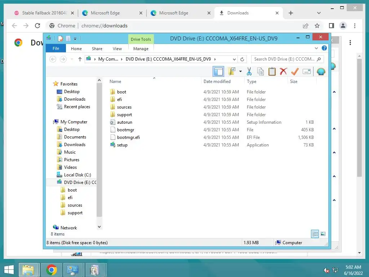The width and height of the screenshot is (369, 277).
Task: Switch to Details view icon
Action: tap(315, 234)
